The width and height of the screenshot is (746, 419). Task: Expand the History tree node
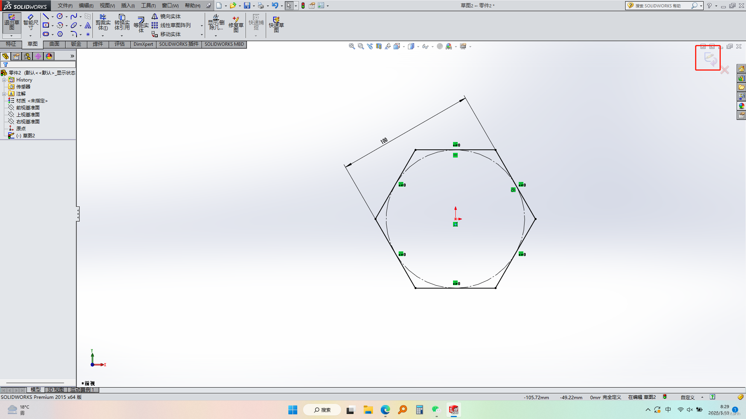coord(4,80)
